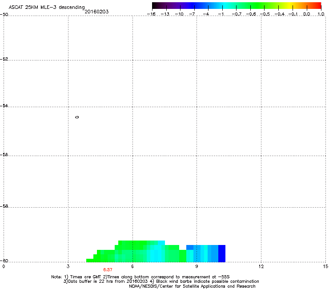Click the longitude axis label "15"
Viewport: 329px width, 289px height.
325,266
